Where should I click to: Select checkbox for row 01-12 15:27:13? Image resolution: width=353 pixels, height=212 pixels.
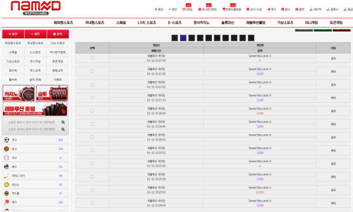point(92,97)
